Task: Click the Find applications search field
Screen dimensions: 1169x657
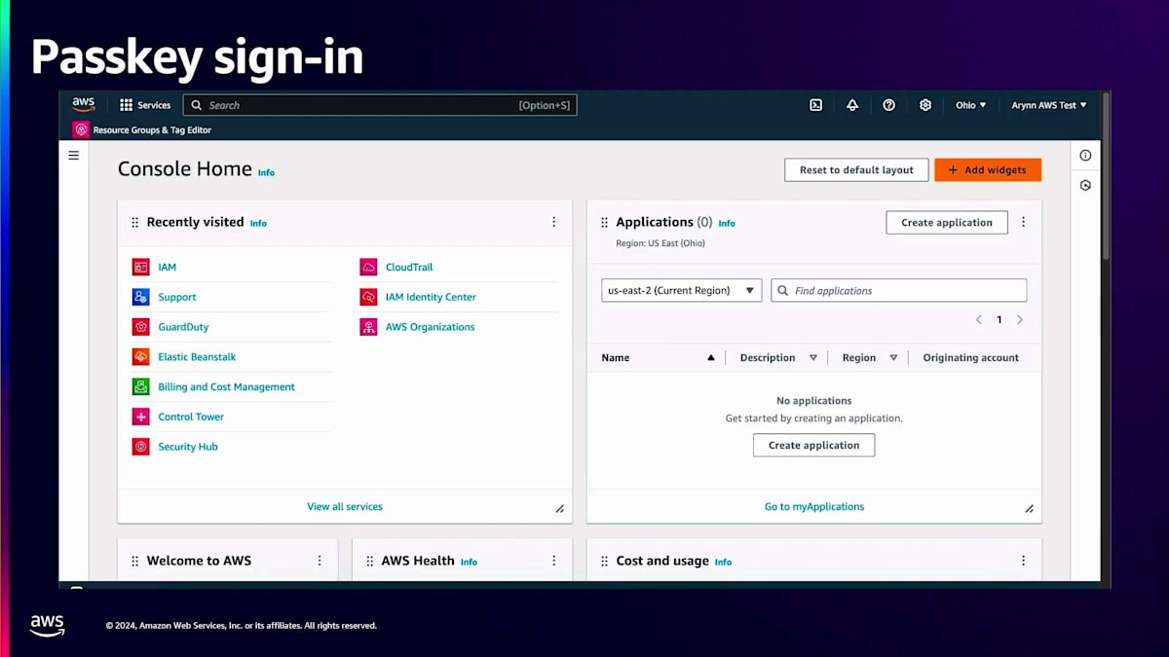Action: (899, 290)
